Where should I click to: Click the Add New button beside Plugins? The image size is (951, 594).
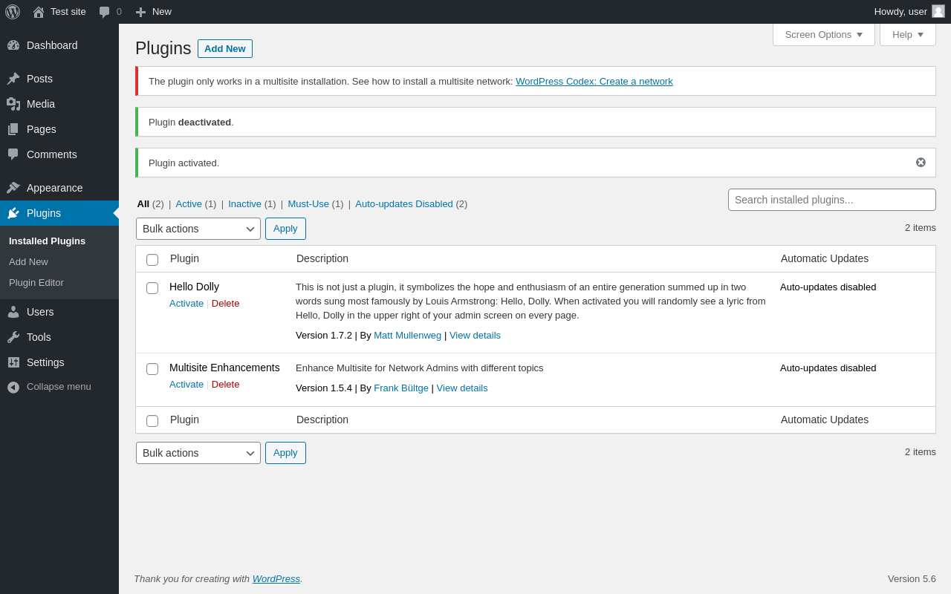(225, 48)
